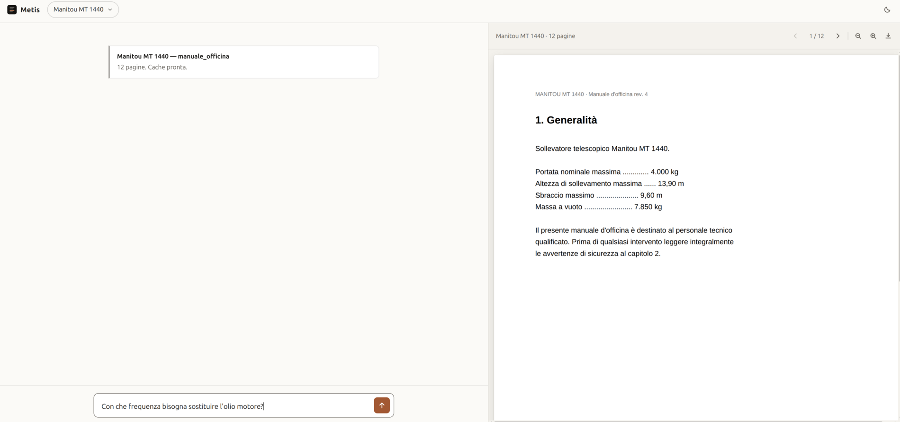Select the "Sbraccio massimo" line
The width and height of the screenshot is (900, 422).
[x=599, y=195]
